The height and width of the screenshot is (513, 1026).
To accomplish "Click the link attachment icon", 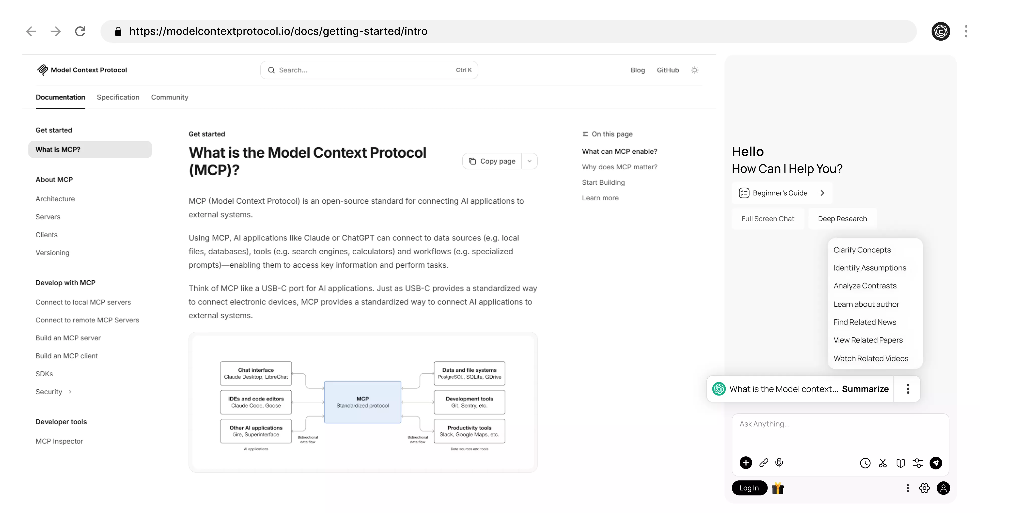I will pyautogui.click(x=763, y=463).
